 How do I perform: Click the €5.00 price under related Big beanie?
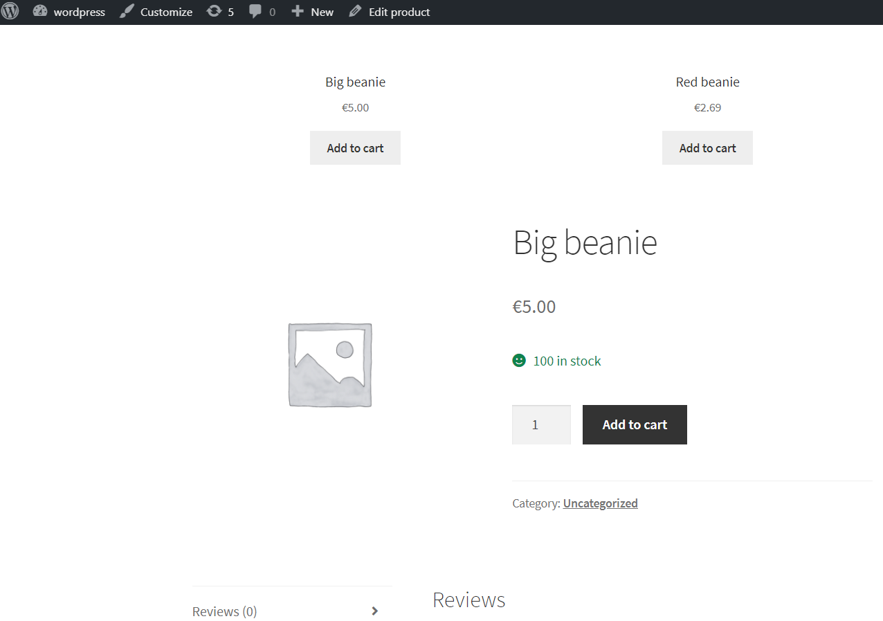click(355, 107)
